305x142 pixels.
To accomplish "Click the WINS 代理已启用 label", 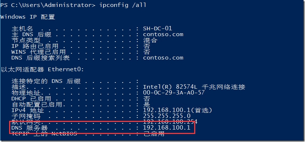I will coord(38,52).
